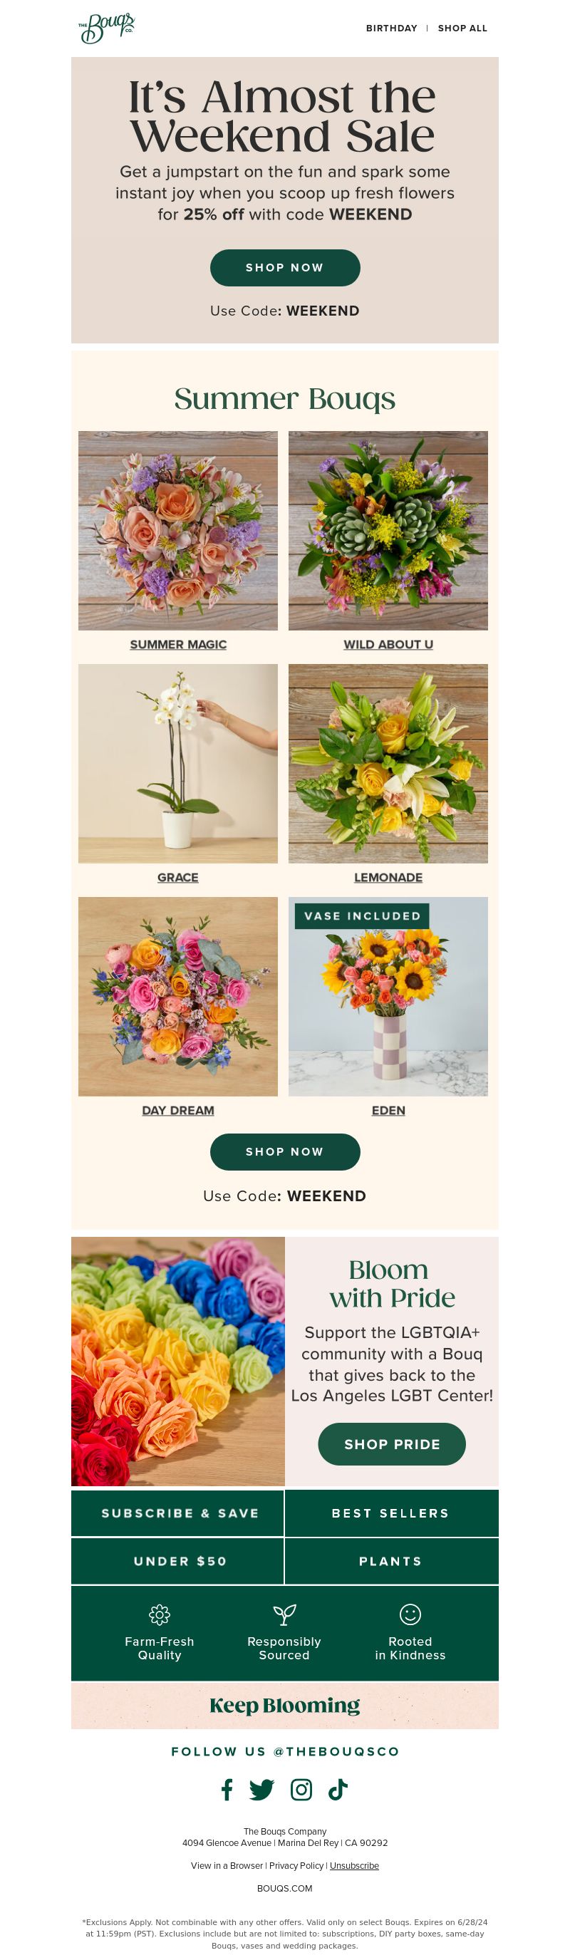Viewport: 570px width, 1955px height.
Task: Select the Under $50 tile
Action: [177, 1560]
